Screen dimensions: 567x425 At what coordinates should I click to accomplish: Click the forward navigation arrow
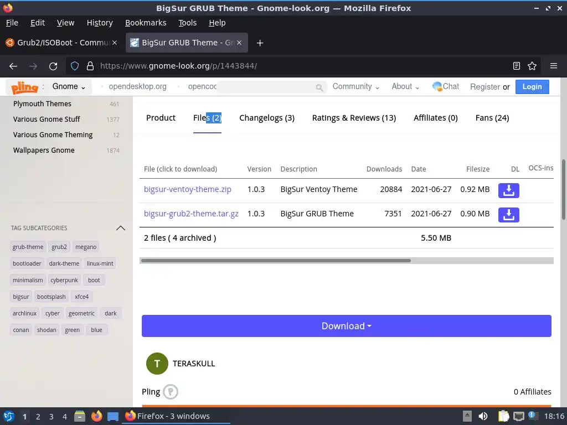point(33,66)
